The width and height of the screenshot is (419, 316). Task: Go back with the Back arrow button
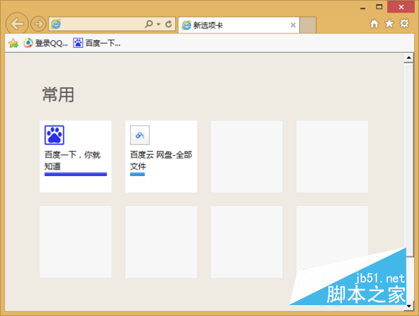click(x=17, y=23)
